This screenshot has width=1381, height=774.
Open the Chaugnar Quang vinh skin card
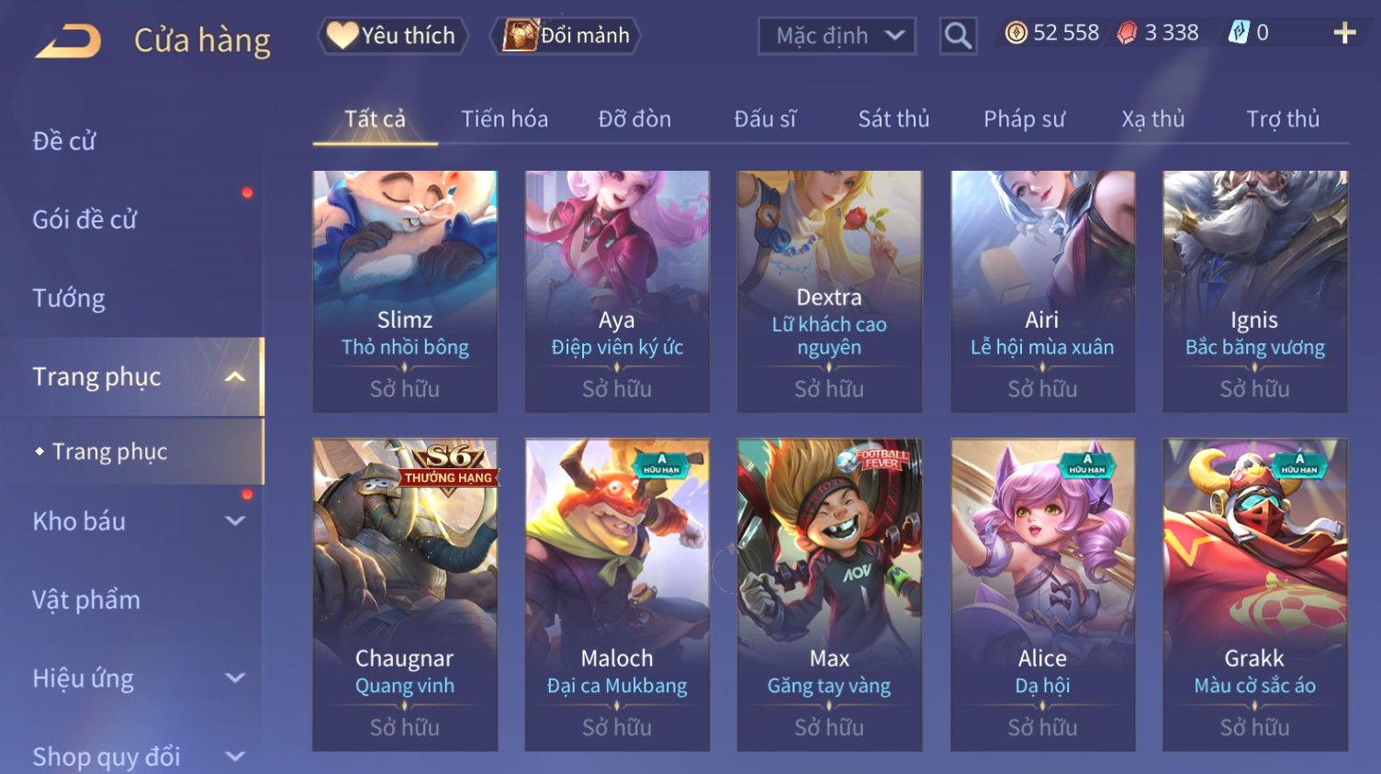pyautogui.click(x=405, y=595)
